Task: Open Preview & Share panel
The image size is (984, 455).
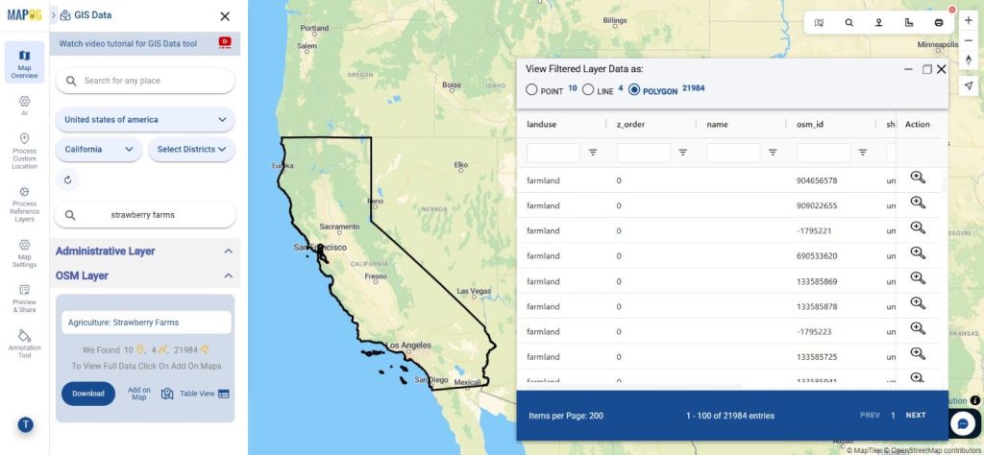Action: click(x=24, y=298)
